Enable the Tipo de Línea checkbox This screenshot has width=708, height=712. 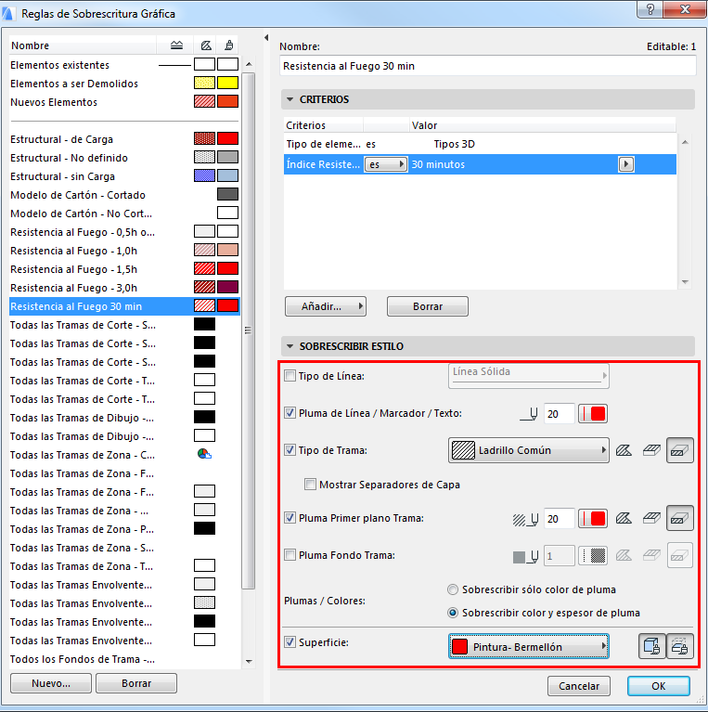(x=290, y=376)
